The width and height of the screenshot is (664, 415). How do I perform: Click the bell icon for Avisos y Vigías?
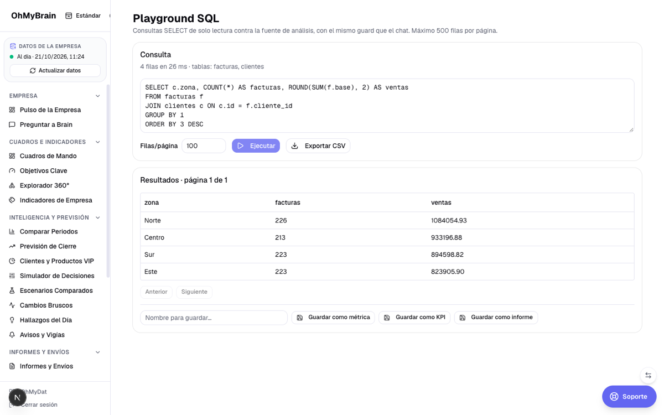pyautogui.click(x=12, y=335)
